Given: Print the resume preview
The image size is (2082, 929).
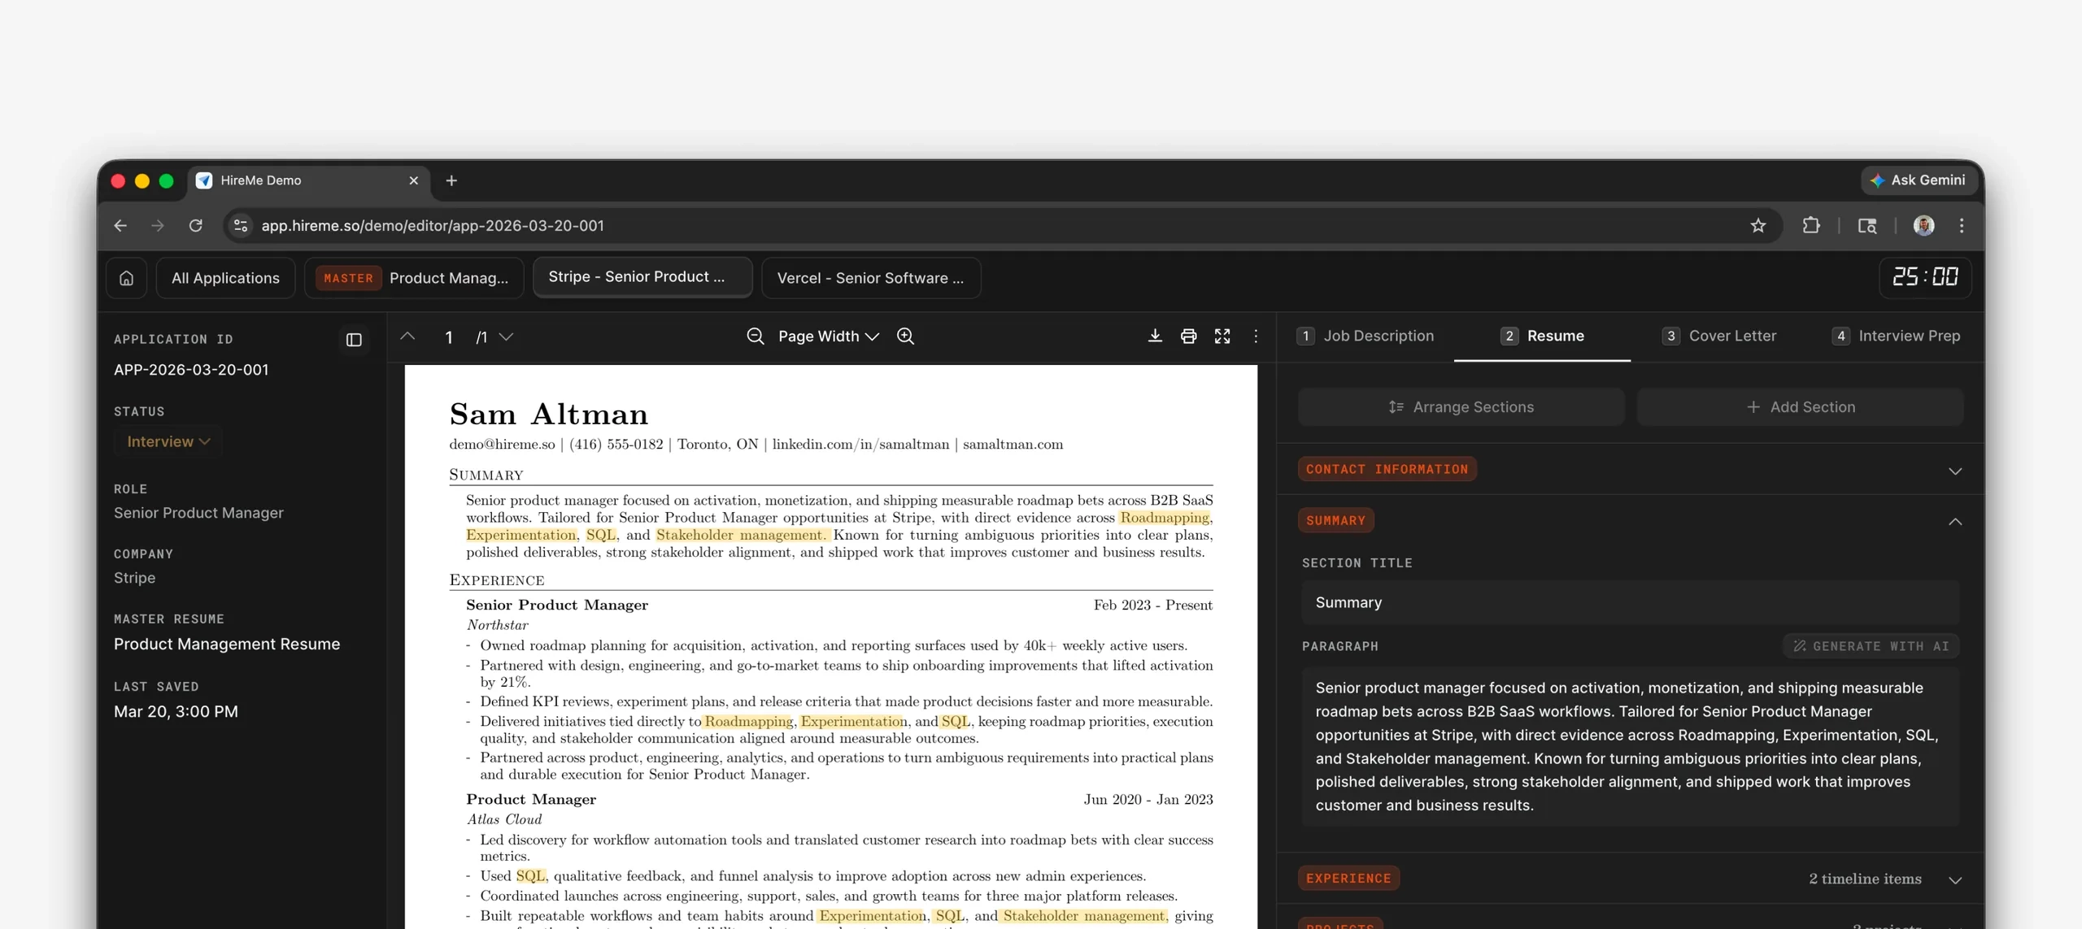Looking at the screenshot, I should [1188, 336].
